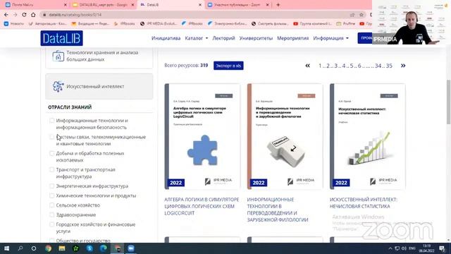Close the DataLIB tab

(x=200, y=5)
